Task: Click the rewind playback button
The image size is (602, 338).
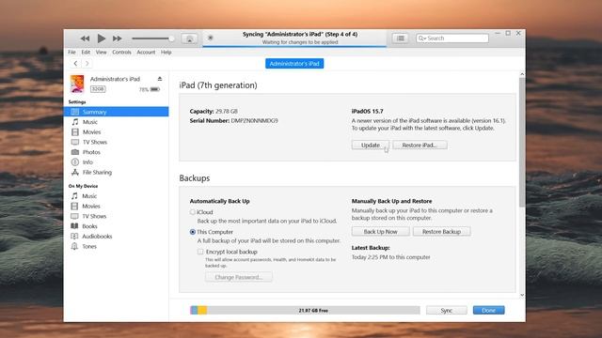Action: 85,38
